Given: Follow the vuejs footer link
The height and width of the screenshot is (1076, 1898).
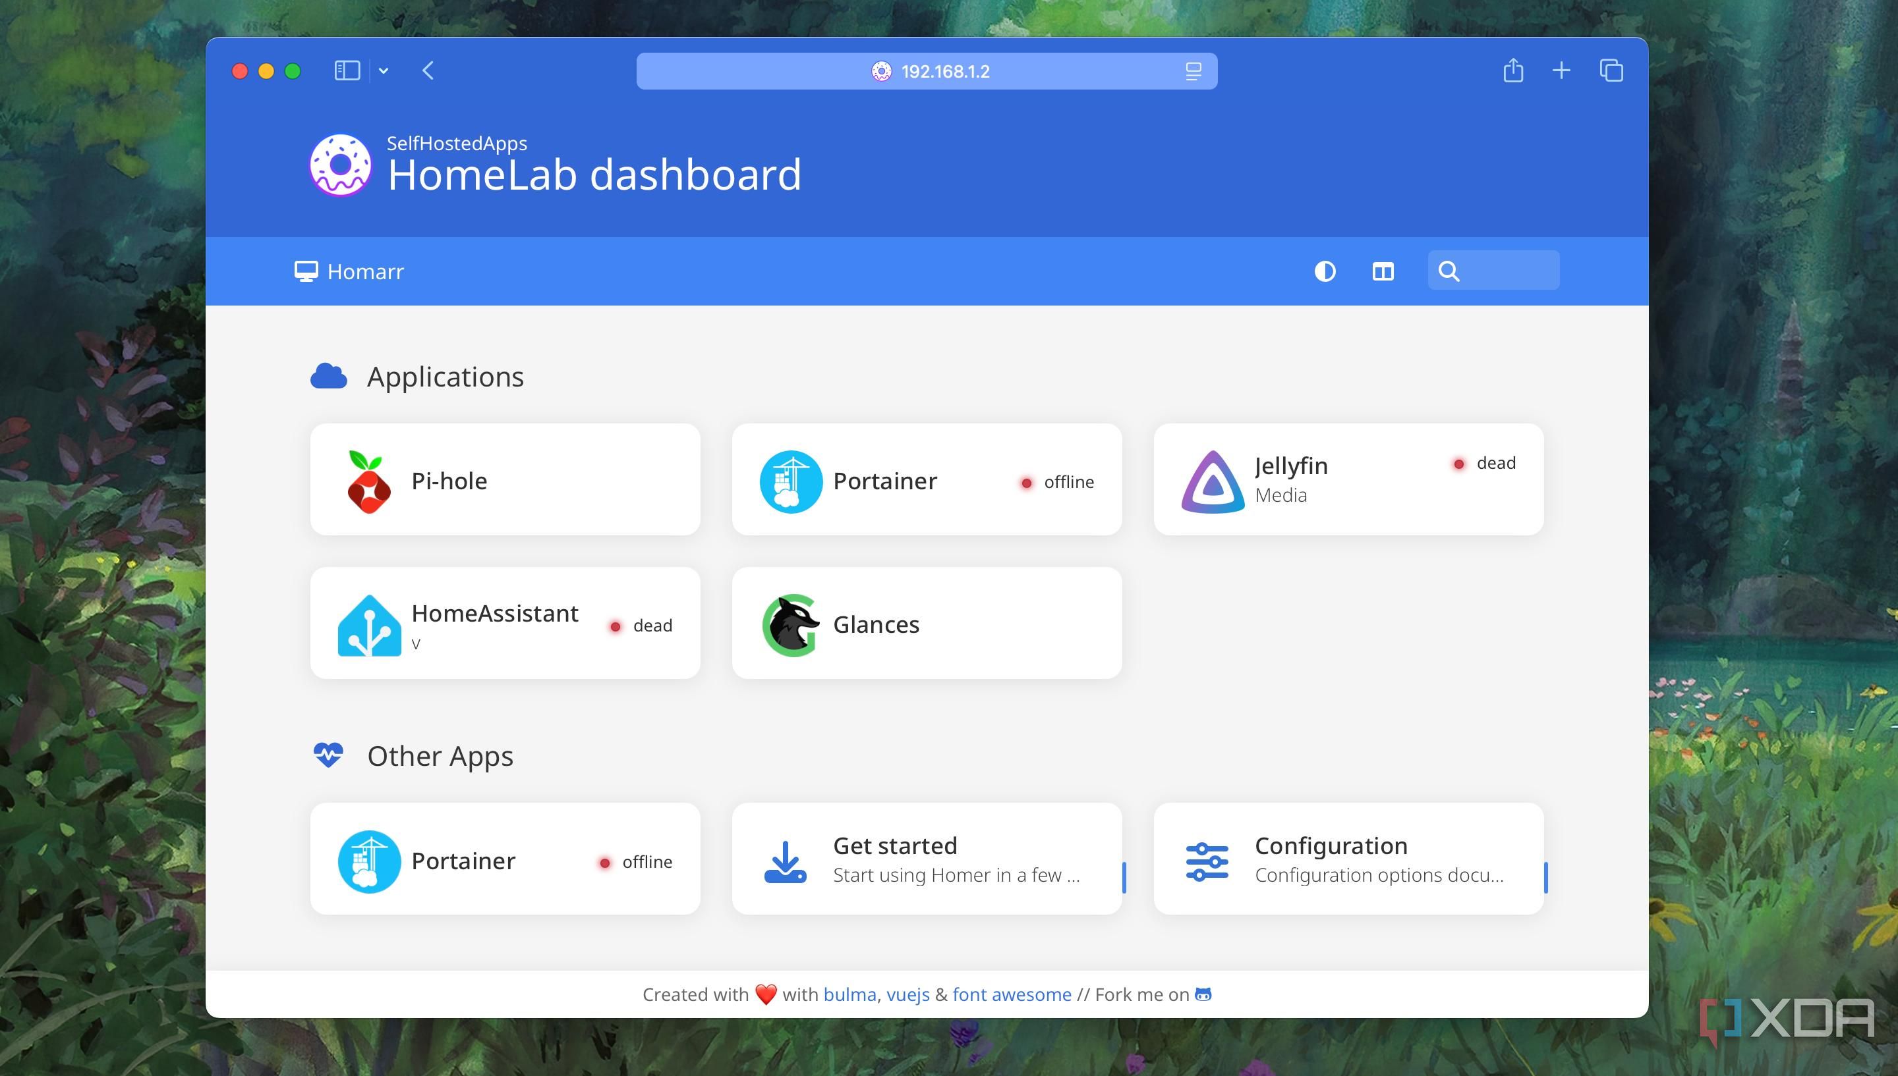Looking at the screenshot, I should coord(908,995).
